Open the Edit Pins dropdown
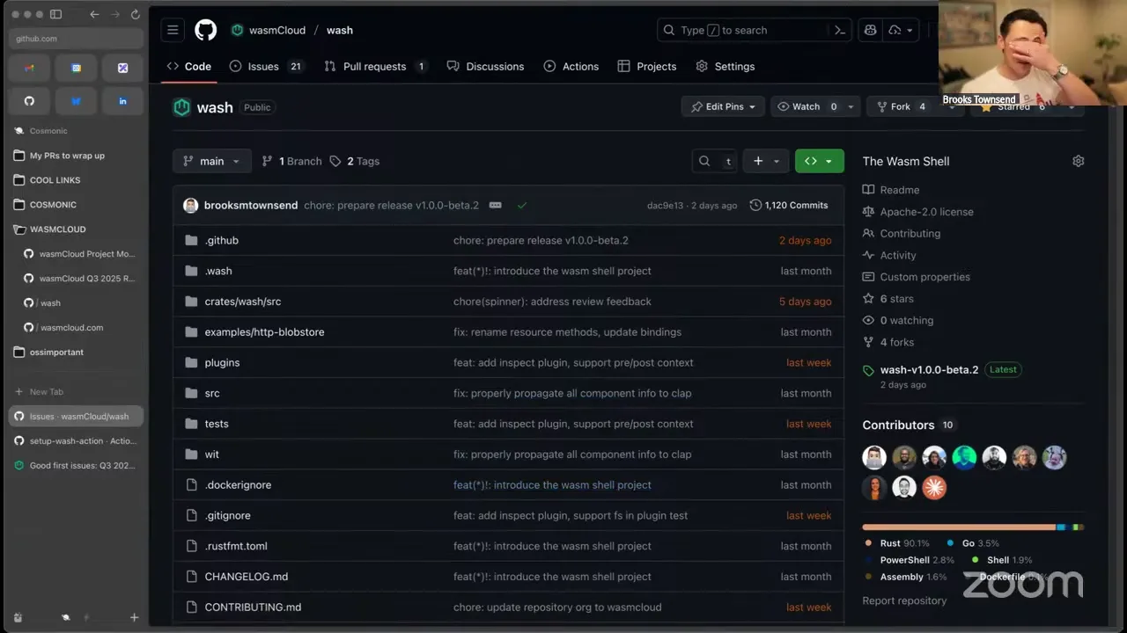This screenshot has height=633, width=1127. [x=724, y=106]
